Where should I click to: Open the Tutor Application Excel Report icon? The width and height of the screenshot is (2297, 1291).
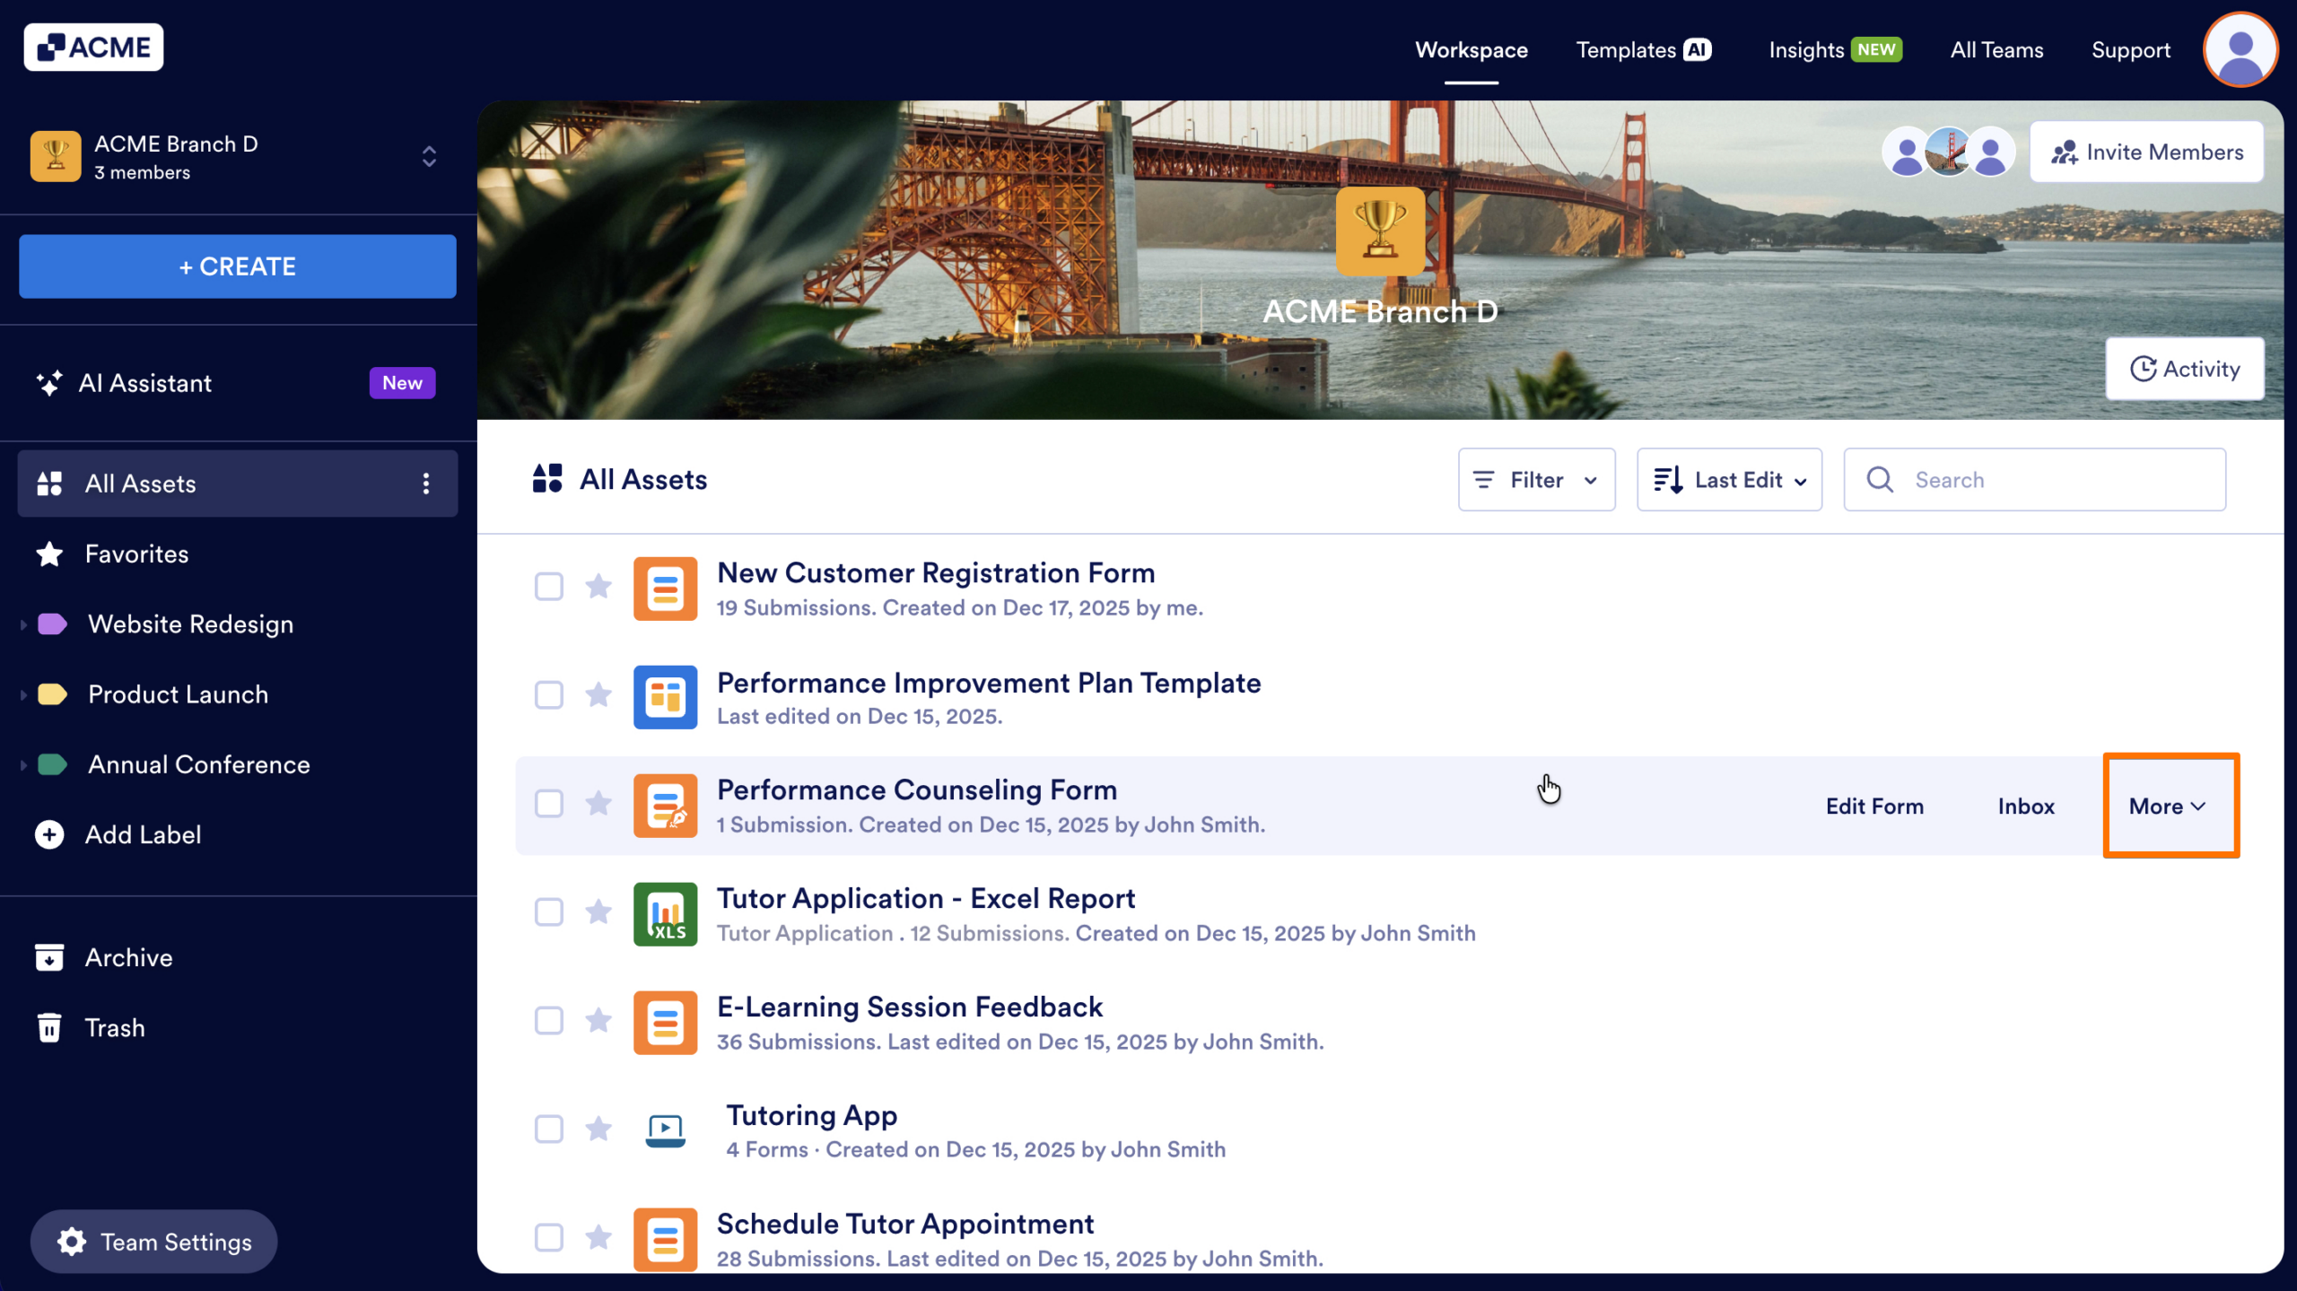click(x=665, y=913)
